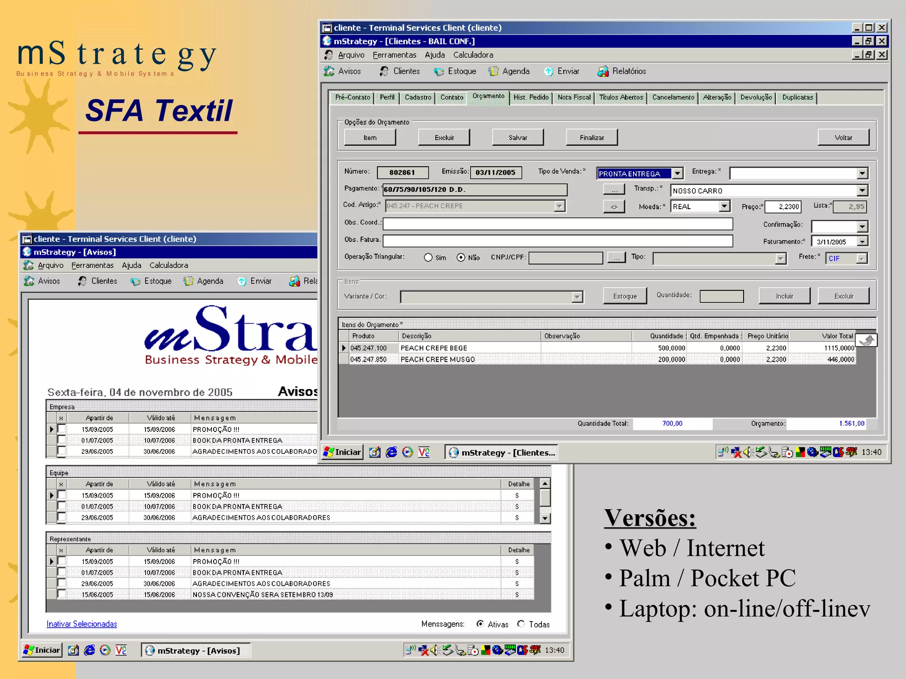Click the Inativar Selecionadas link

(x=82, y=624)
